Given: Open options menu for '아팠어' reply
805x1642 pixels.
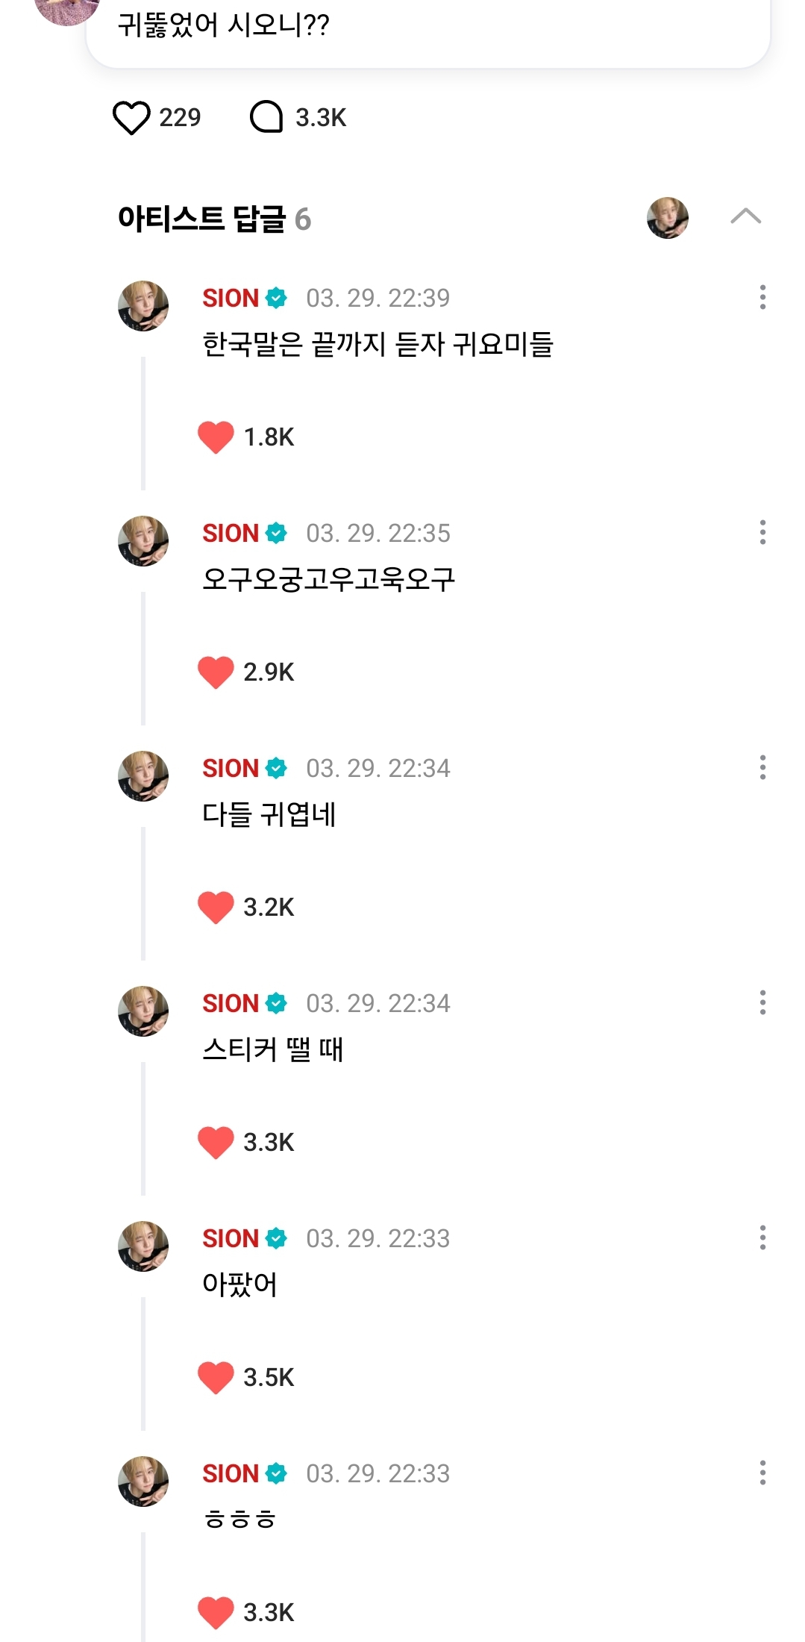Looking at the screenshot, I should click(762, 1237).
